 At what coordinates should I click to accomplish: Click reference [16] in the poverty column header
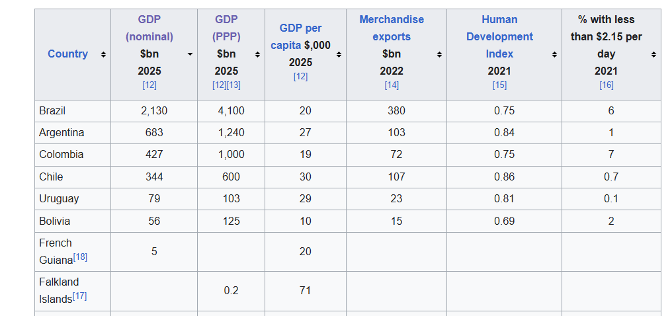point(606,85)
